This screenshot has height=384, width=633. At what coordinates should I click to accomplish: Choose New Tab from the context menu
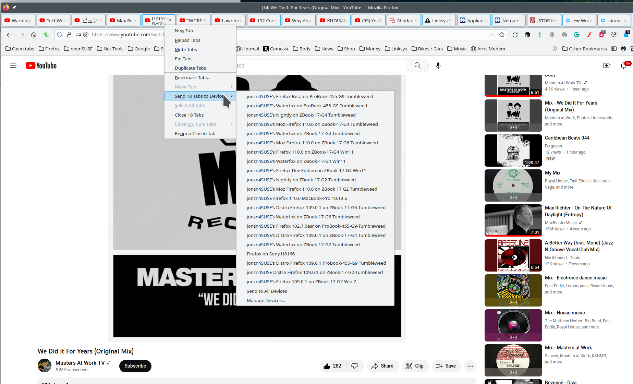(x=200, y=31)
